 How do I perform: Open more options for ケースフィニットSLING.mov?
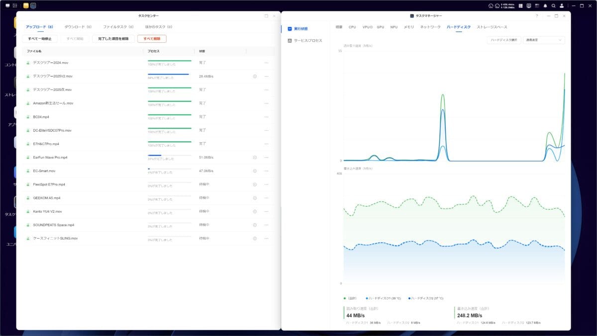266,238
